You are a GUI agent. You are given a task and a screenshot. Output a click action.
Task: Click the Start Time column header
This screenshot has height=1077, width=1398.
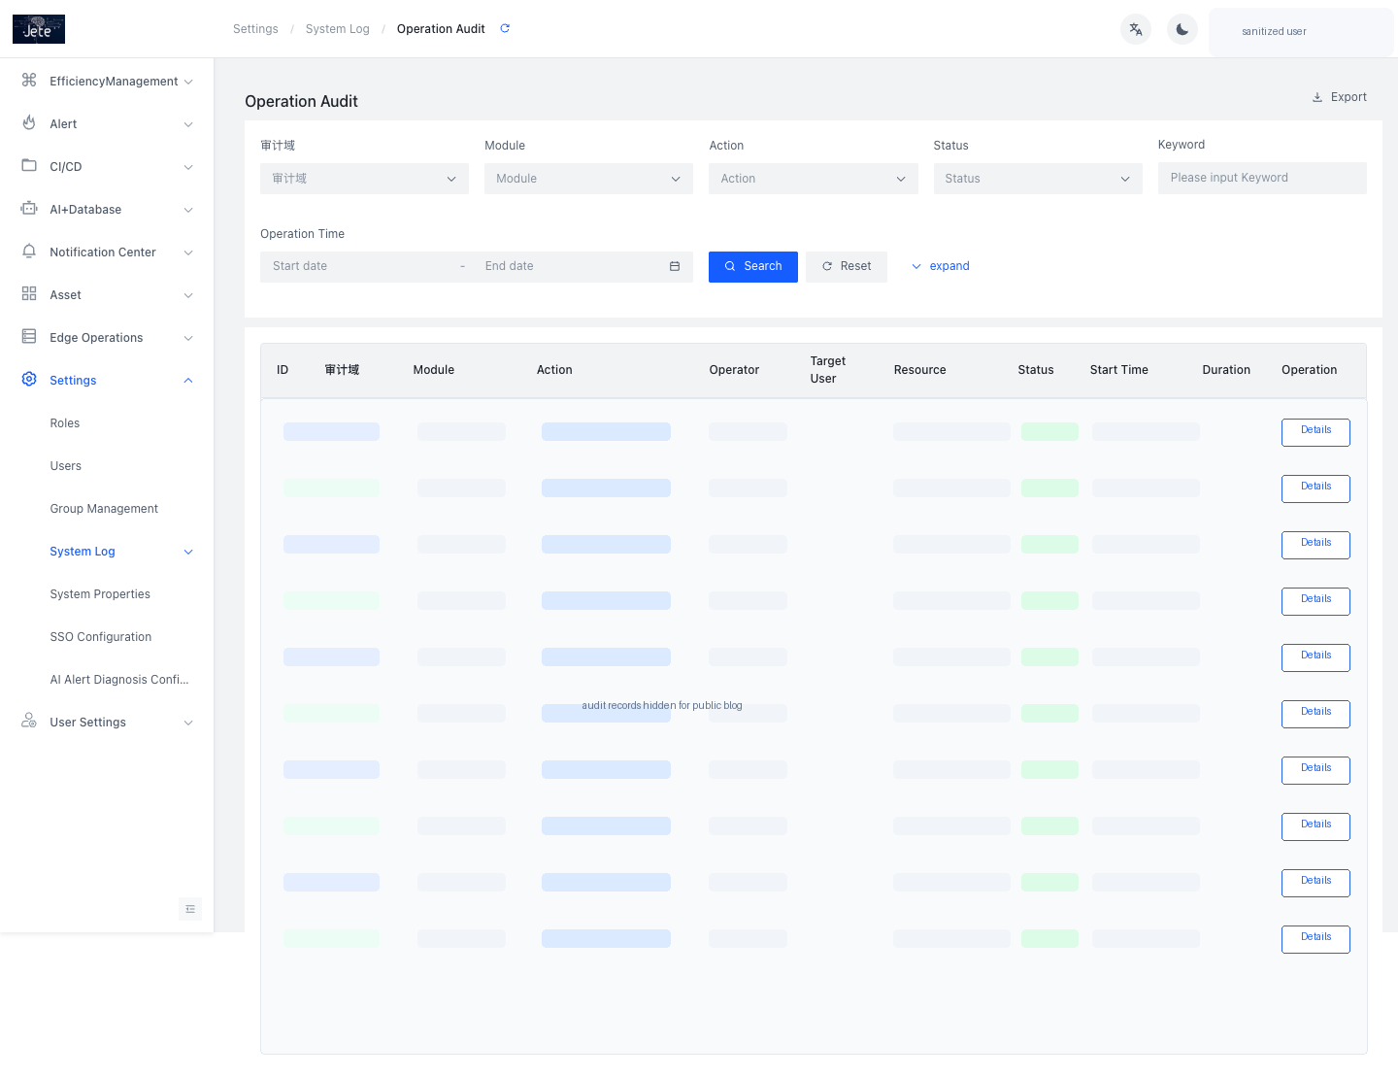(1118, 370)
